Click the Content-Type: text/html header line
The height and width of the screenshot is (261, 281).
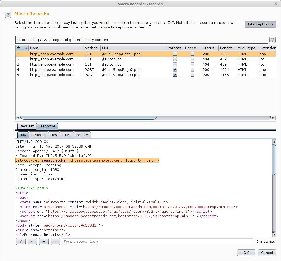(x=40, y=179)
